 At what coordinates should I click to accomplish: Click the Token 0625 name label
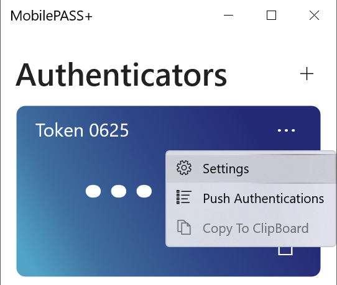point(82,130)
